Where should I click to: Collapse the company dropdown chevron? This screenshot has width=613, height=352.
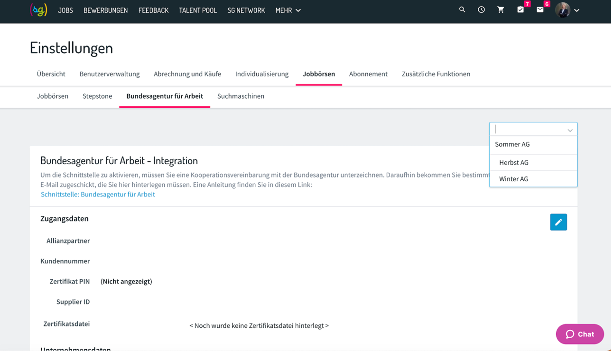pyautogui.click(x=570, y=130)
